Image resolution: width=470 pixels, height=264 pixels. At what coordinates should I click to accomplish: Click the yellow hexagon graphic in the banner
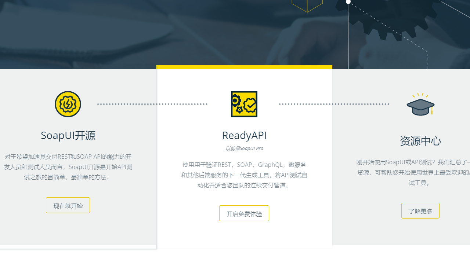307,4
